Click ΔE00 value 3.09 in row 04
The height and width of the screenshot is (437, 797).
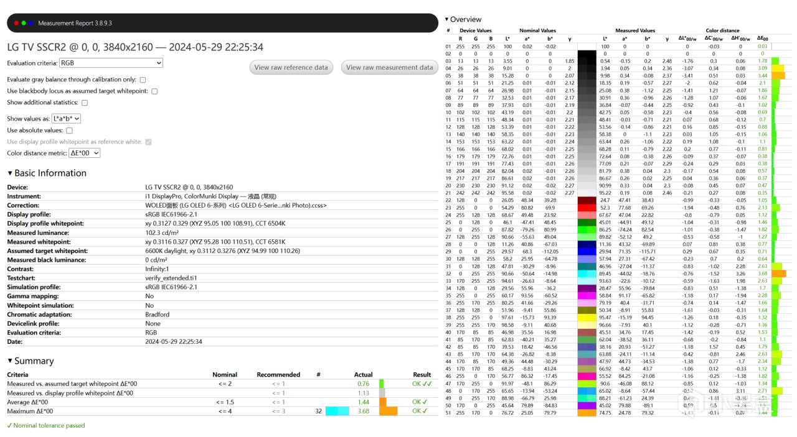(x=763, y=68)
